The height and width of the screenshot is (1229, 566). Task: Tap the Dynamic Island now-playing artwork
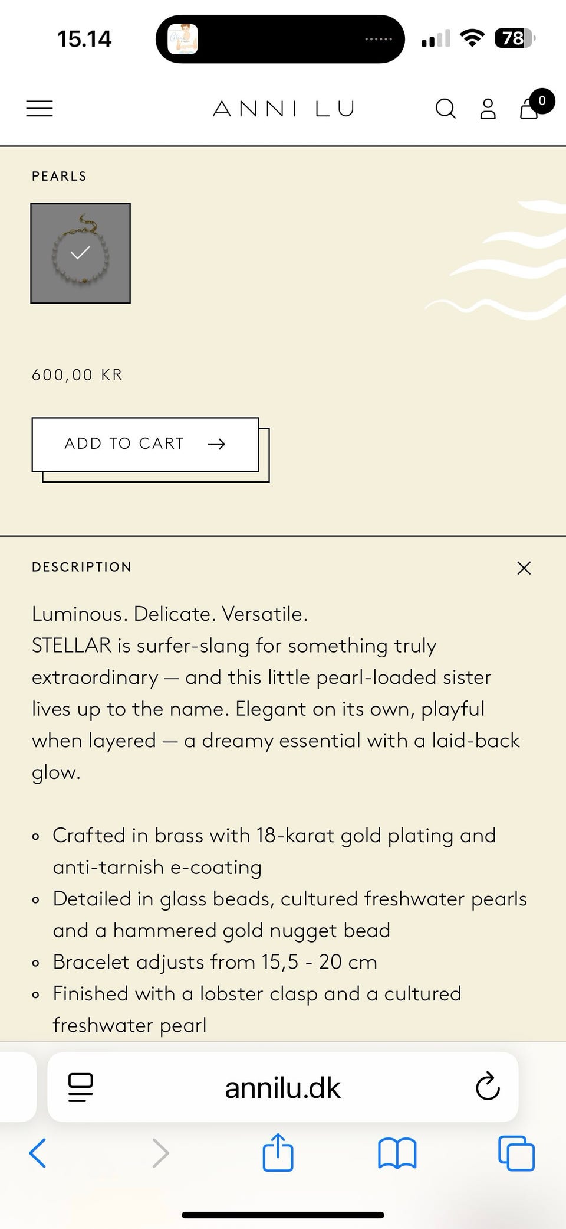point(183,39)
